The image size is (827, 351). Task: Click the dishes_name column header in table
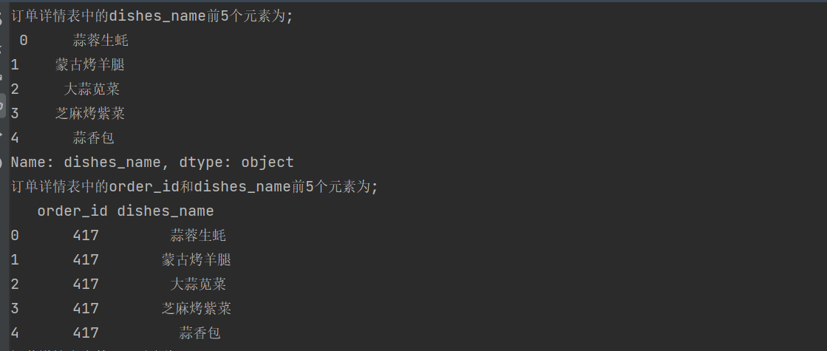tap(166, 211)
